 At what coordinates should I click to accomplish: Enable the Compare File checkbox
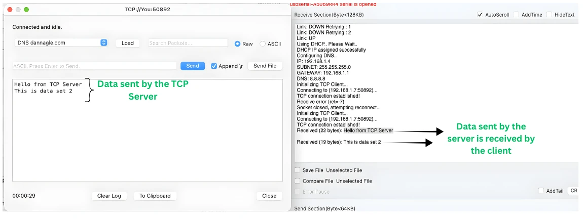298,181
